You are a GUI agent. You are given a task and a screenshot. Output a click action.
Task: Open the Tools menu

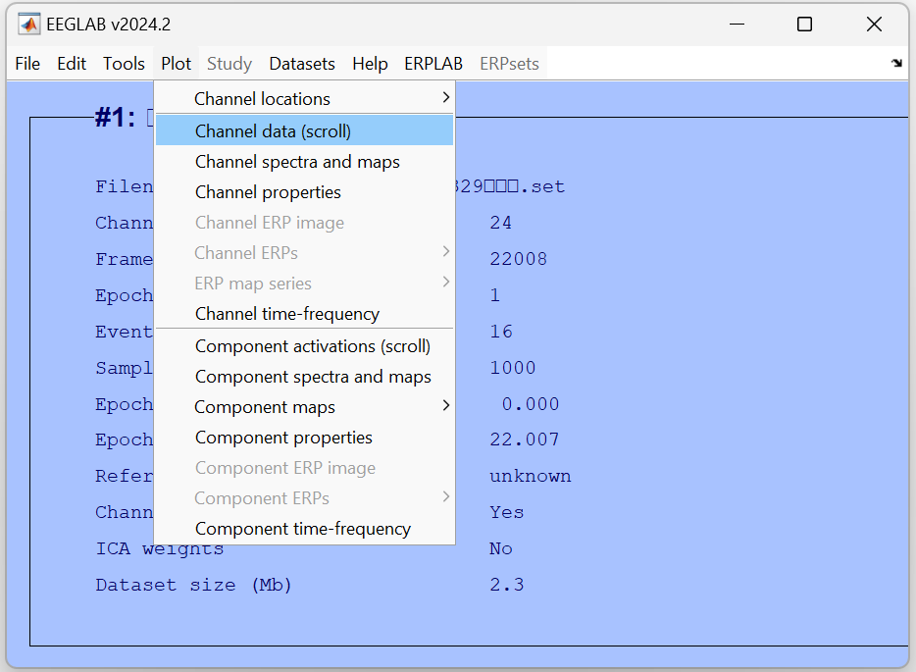(x=124, y=63)
